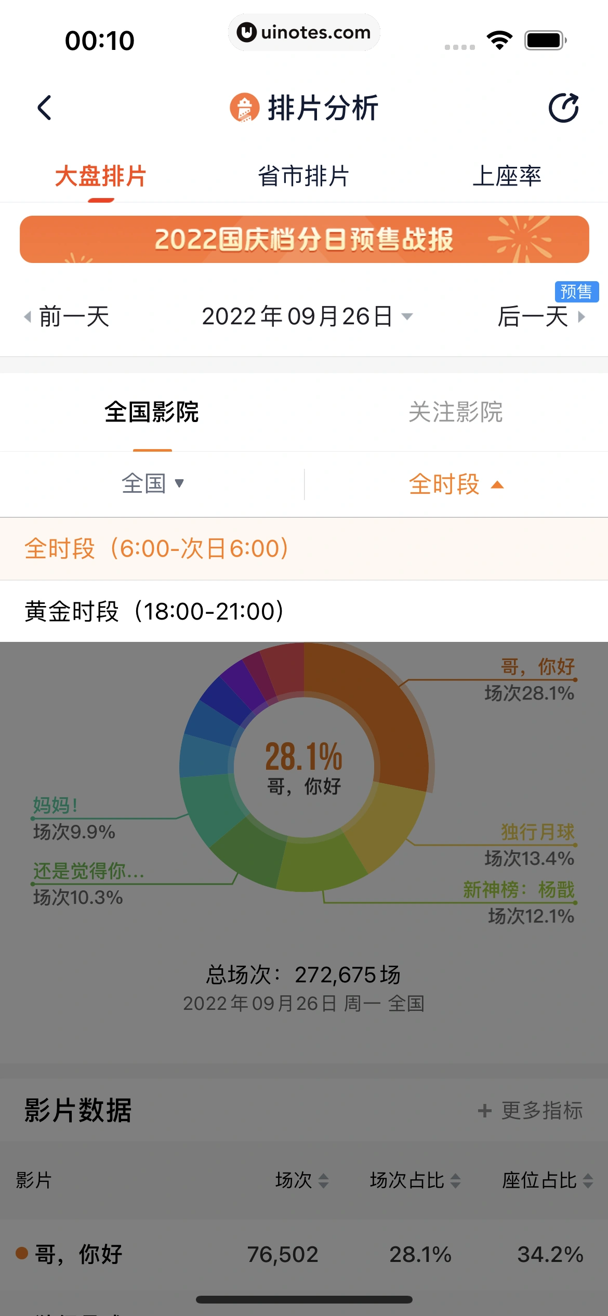The image size is (608, 1316).
Task: Go to 后一天 next day
Action: tap(540, 317)
